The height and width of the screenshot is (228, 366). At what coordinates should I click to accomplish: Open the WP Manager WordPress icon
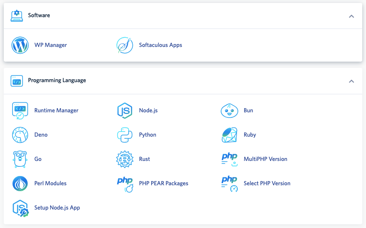coord(20,45)
